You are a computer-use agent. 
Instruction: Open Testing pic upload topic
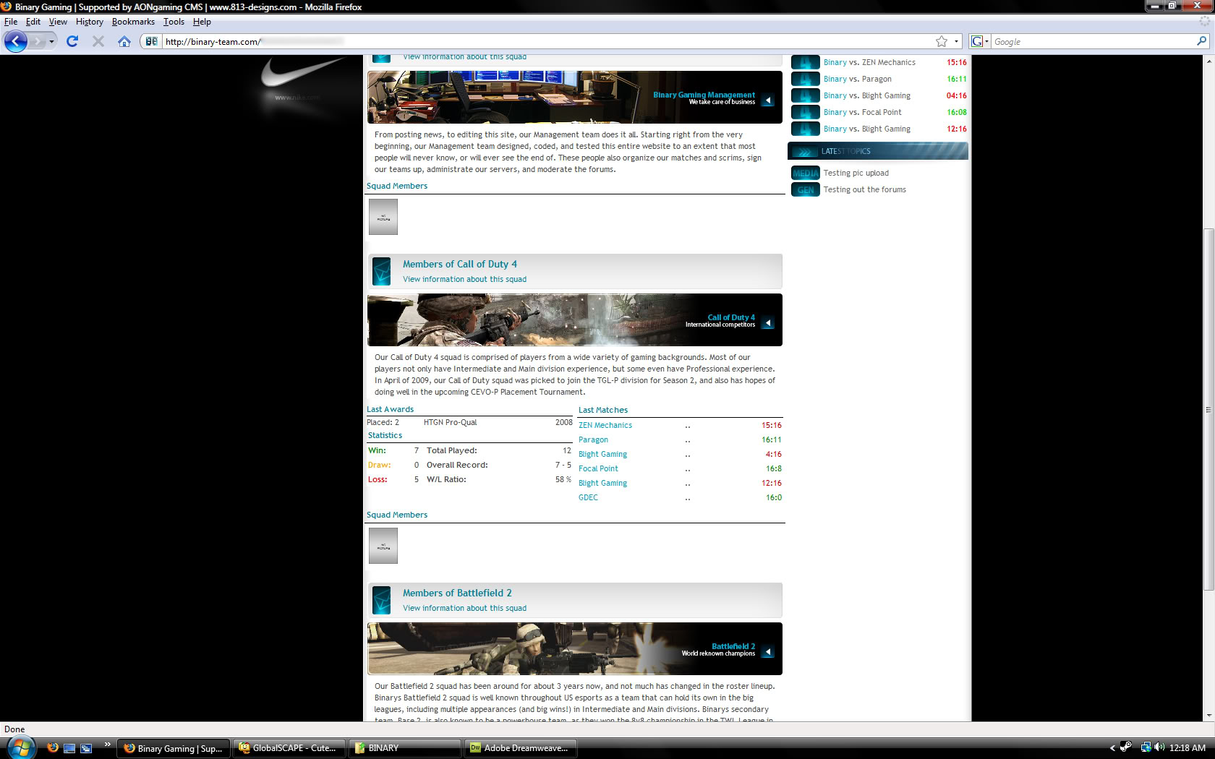(x=856, y=173)
